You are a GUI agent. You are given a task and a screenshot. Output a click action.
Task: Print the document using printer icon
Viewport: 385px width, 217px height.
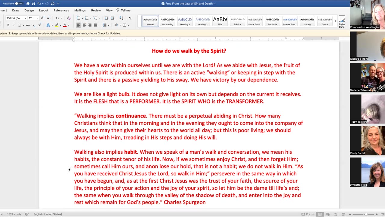click(x=53, y=4)
